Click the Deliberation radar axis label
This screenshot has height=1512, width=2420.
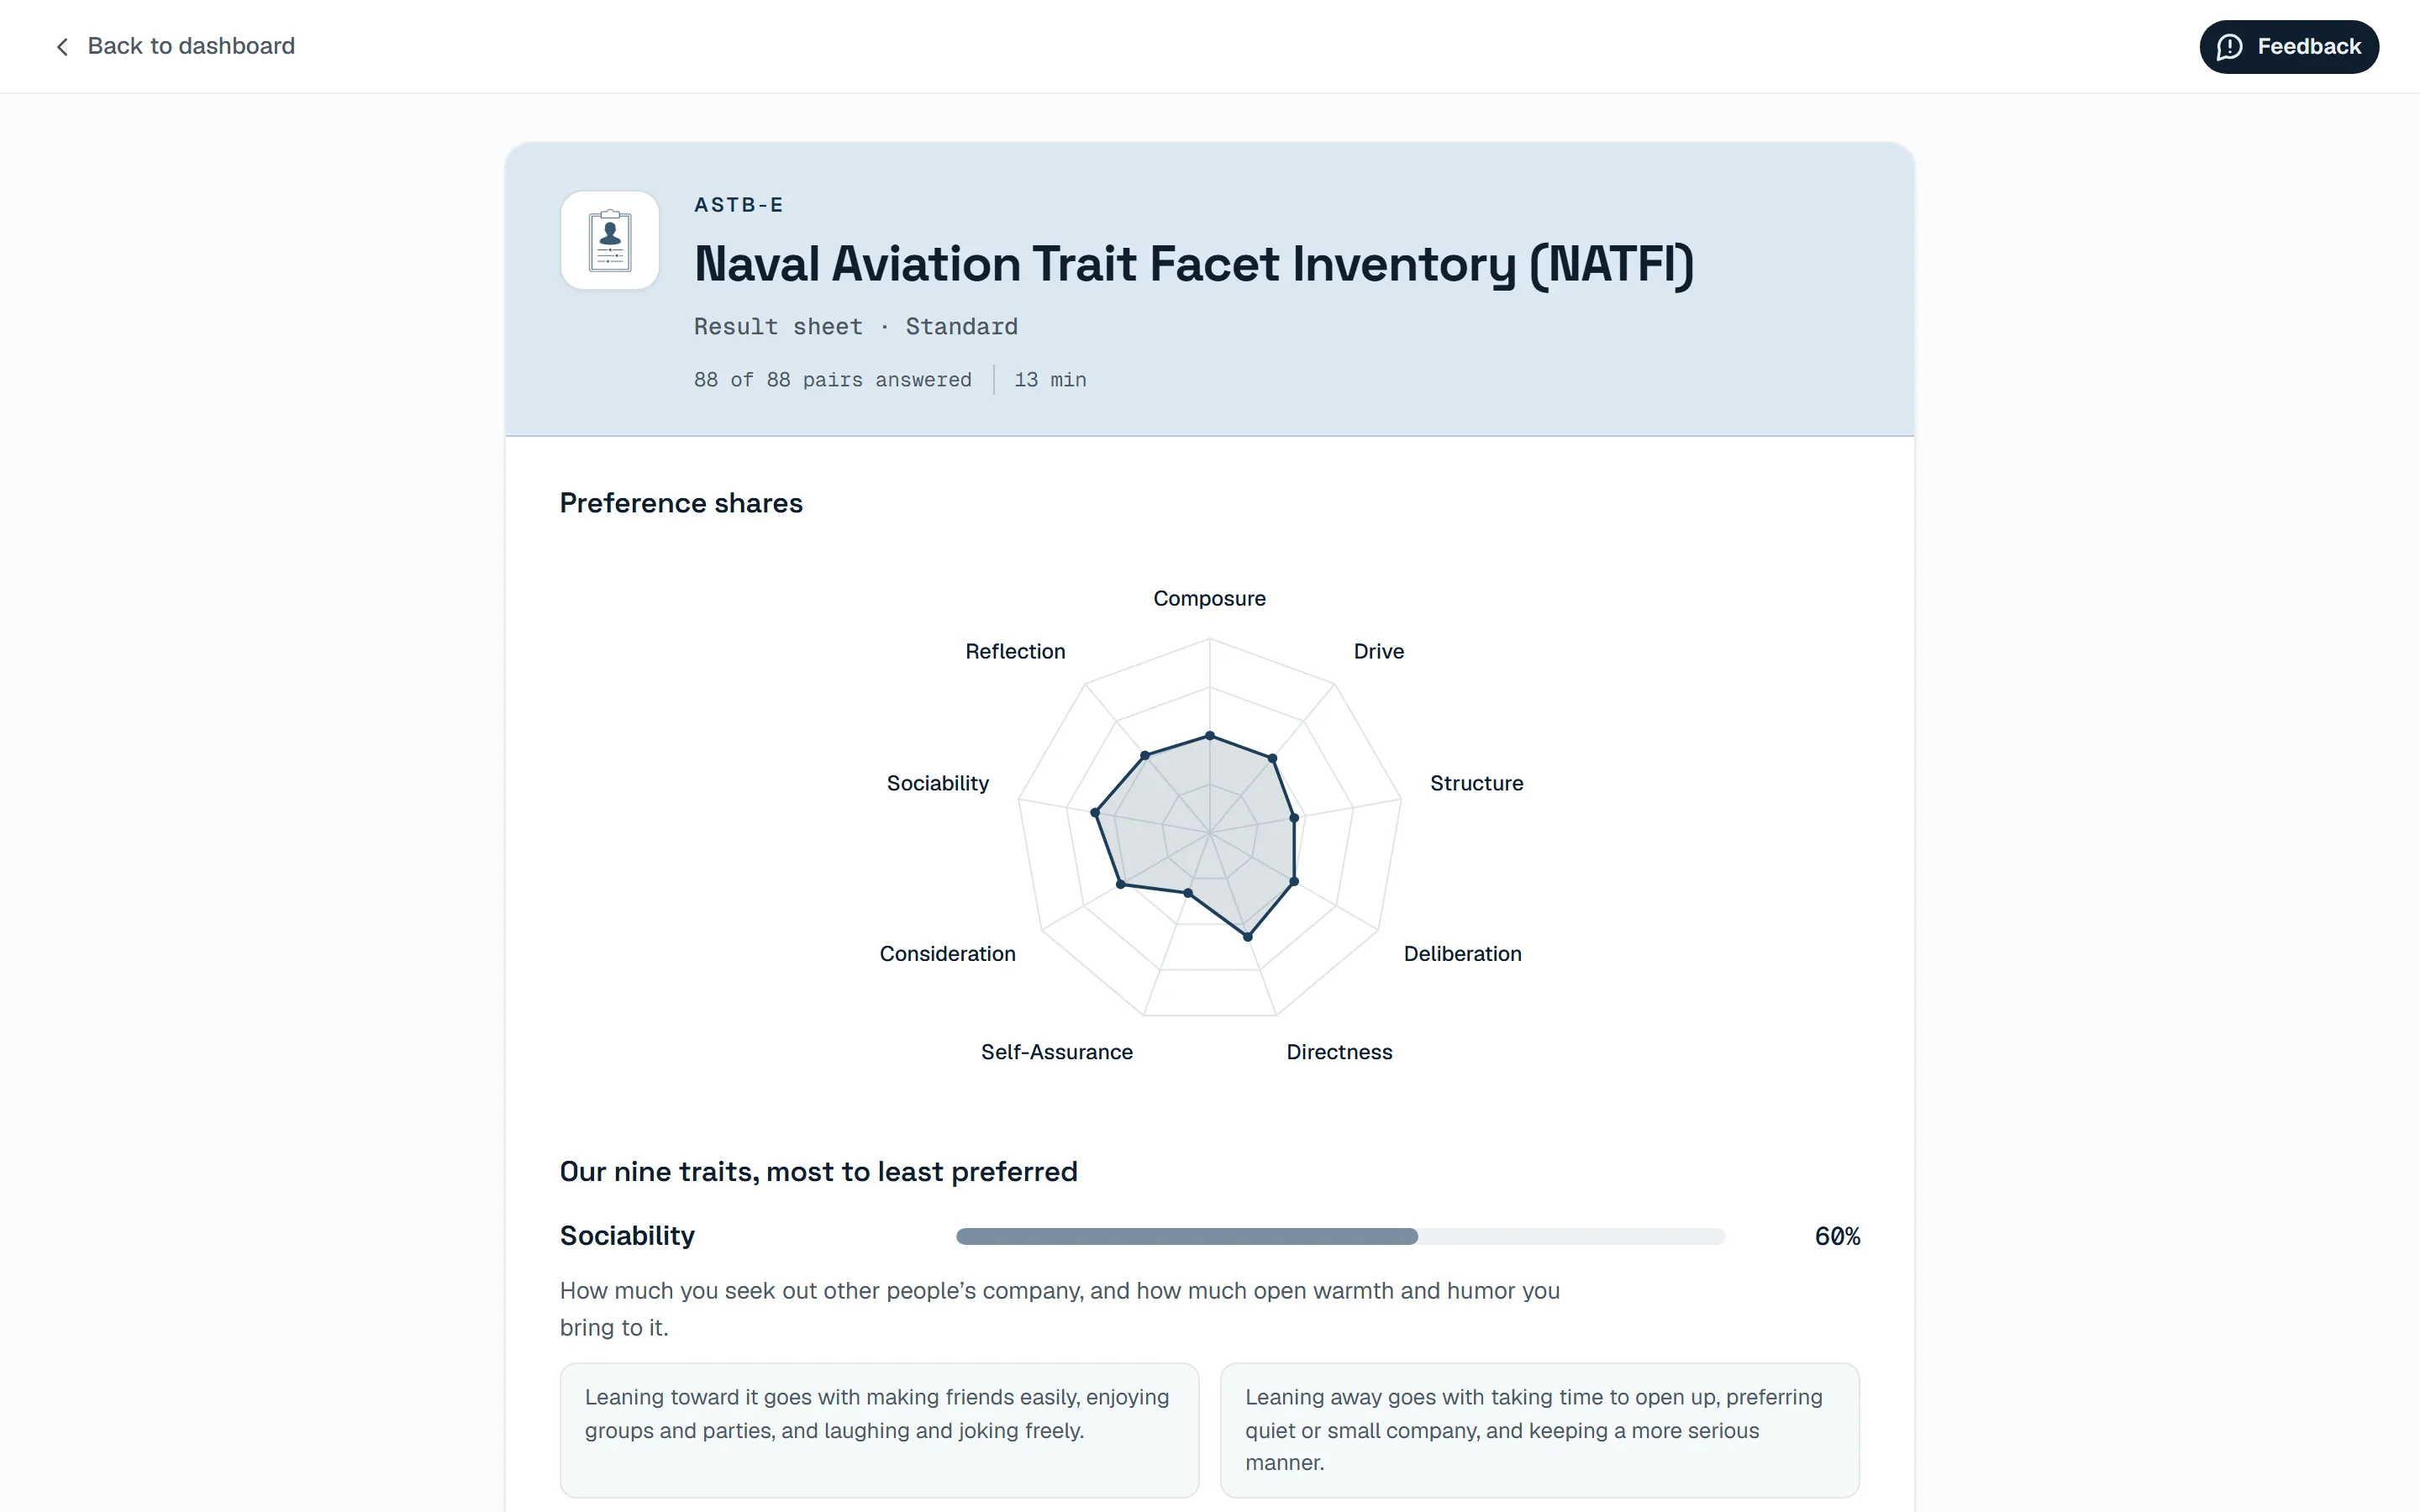pyautogui.click(x=1462, y=954)
